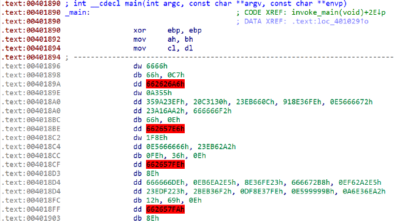Follow the loc_401029 data xref link

point(330,21)
